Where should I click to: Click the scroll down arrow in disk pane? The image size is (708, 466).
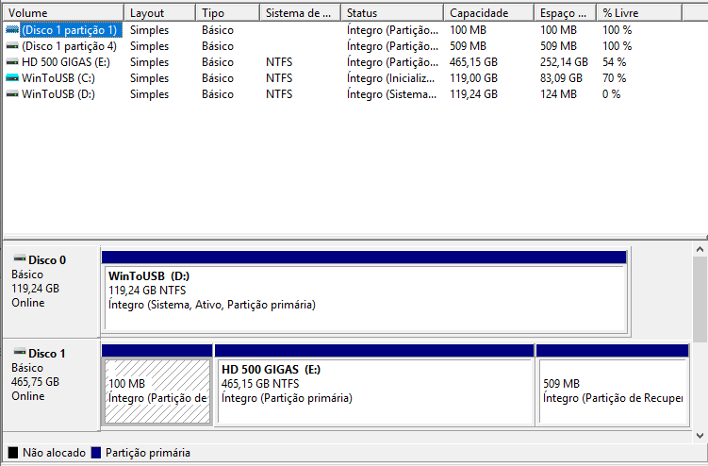(700, 436)
